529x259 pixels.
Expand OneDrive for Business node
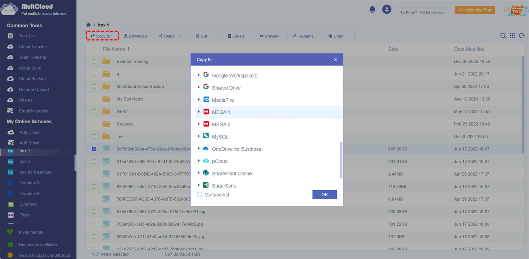pyautogui.click(x=199, y=149)
